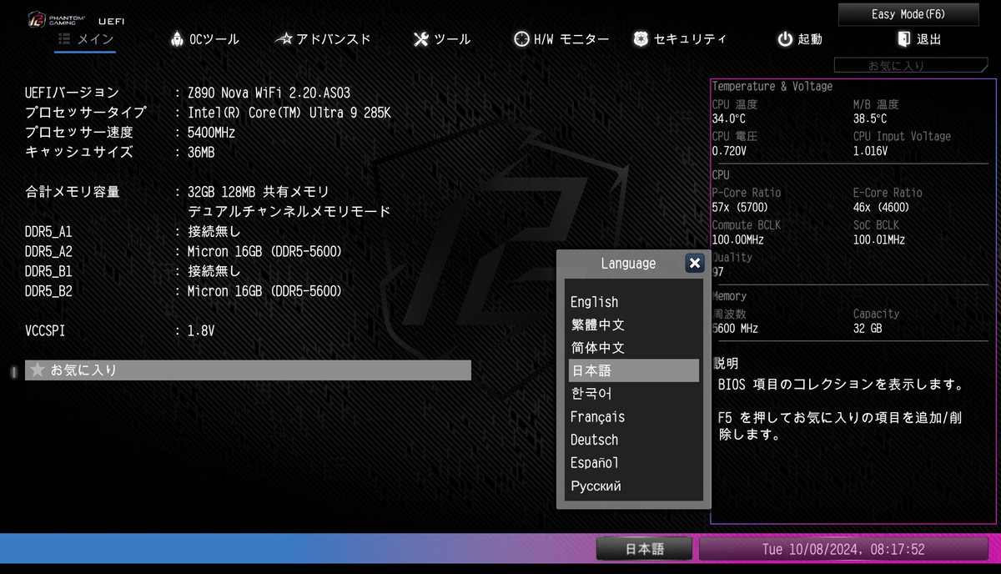Open the メイン tab
The height and width of the screenshot is (574, 1001).
(x=85, y=39)
